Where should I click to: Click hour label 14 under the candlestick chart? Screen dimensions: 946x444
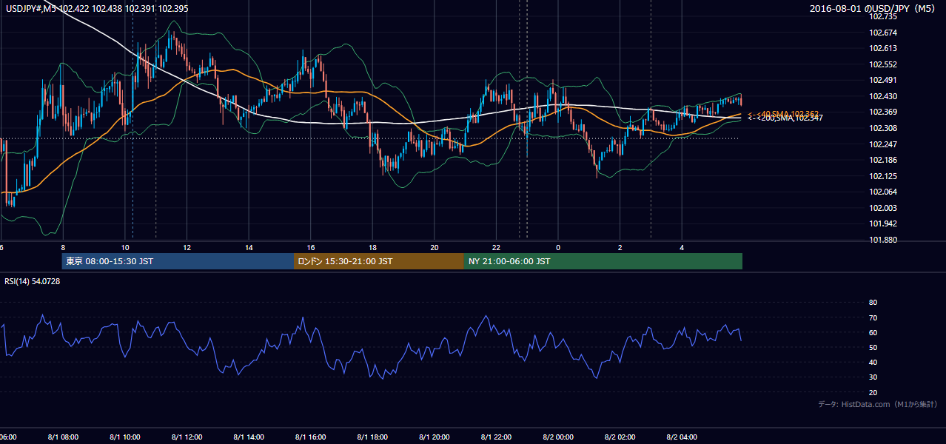[249, 247]
